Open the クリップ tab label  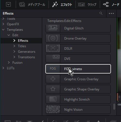point(92,5)
